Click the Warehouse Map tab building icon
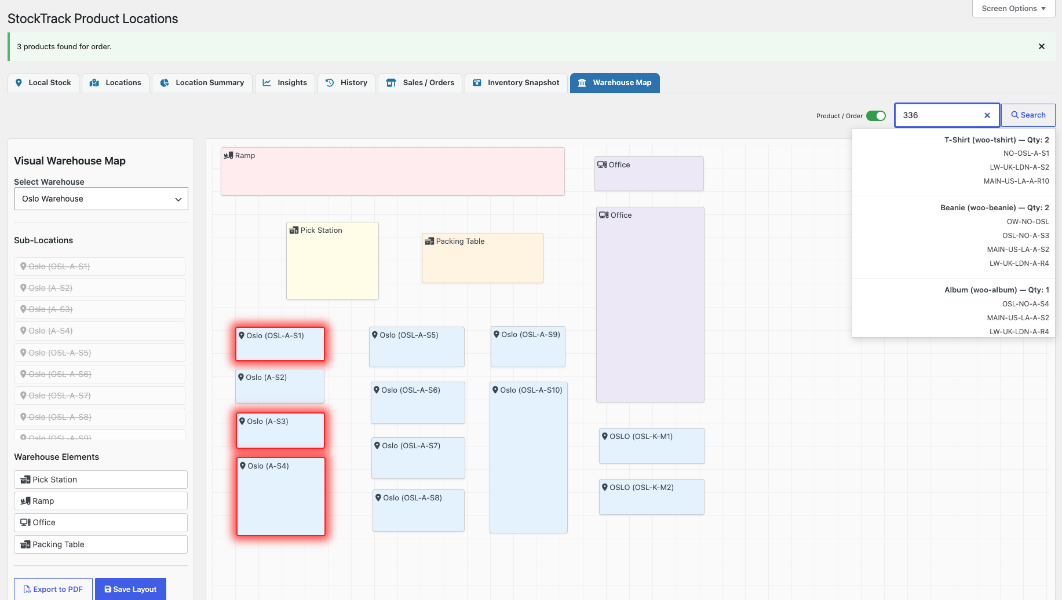Image resolution: width=1062 pixels, height=600 pixels. [582, 83]
